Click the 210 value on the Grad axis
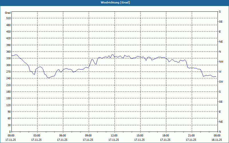 [9, 85]
